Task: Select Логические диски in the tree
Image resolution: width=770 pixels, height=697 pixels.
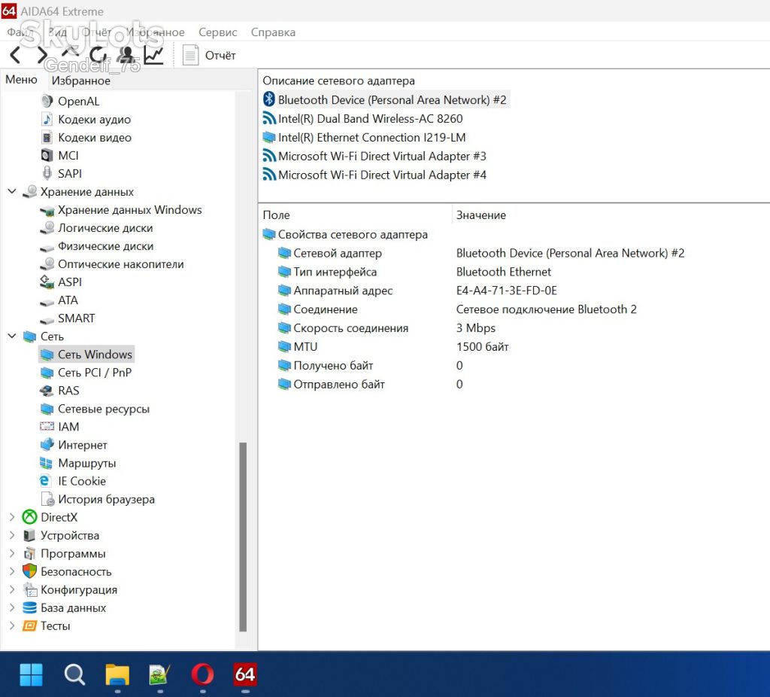Action: 105,228
